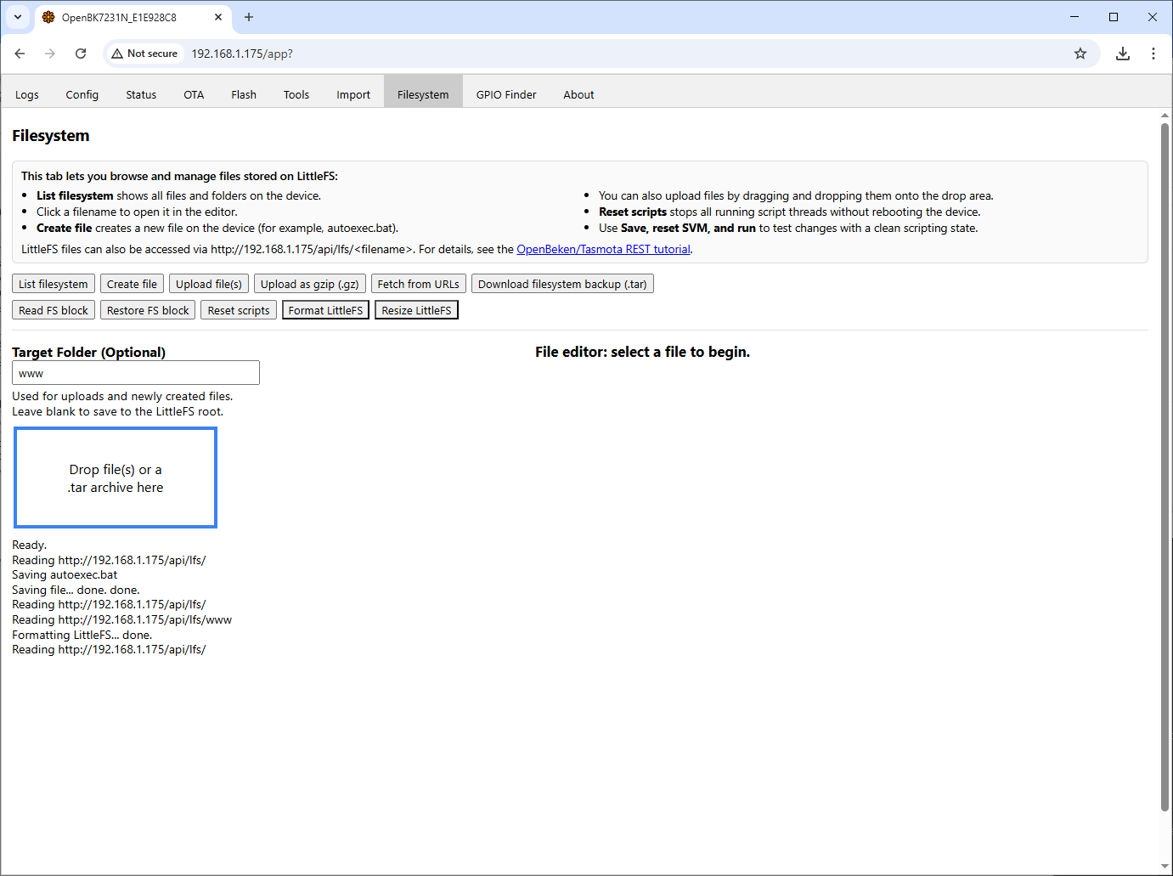Reload the current page
The width and height of the screenshot is (1173, 876).
click(81, 54)
